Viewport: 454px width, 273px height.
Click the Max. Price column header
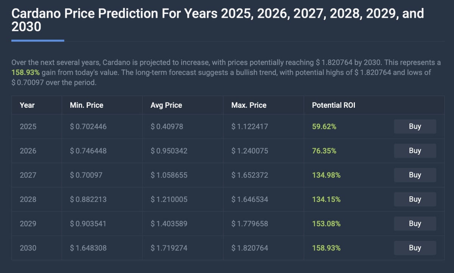coord(249,105)
